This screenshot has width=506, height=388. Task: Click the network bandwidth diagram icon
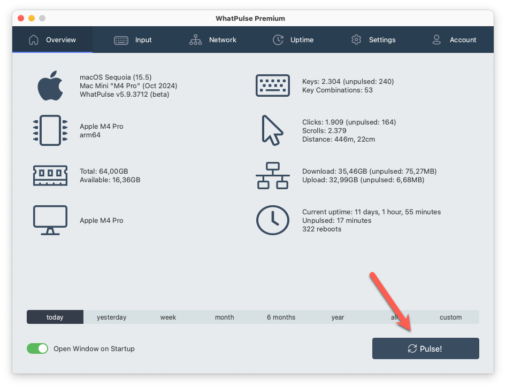(x=273, y=175)
